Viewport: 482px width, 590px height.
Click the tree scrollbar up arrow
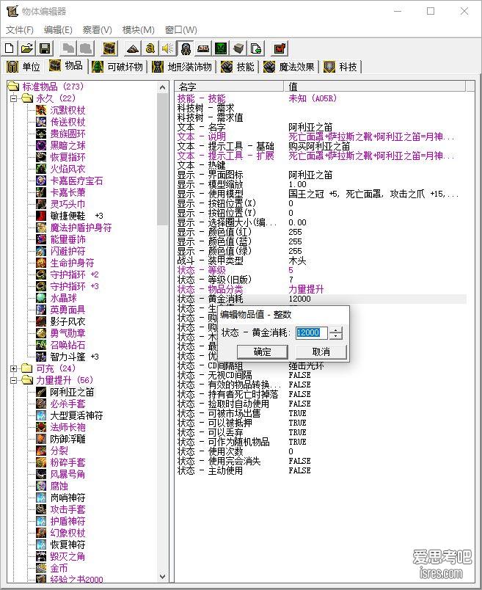click(x=163, y=87)
